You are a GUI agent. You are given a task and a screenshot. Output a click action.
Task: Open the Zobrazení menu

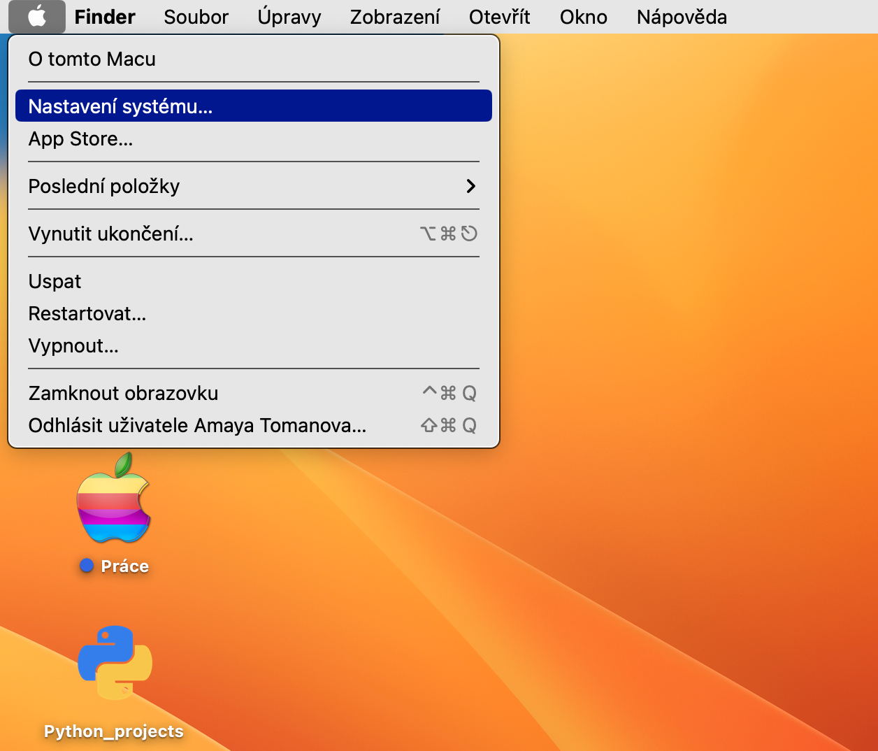tap(395, 16)
